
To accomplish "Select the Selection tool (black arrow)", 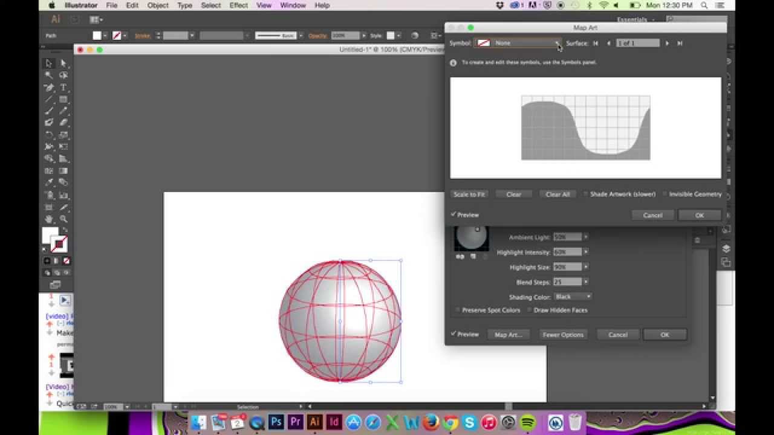I will point(49,63).
